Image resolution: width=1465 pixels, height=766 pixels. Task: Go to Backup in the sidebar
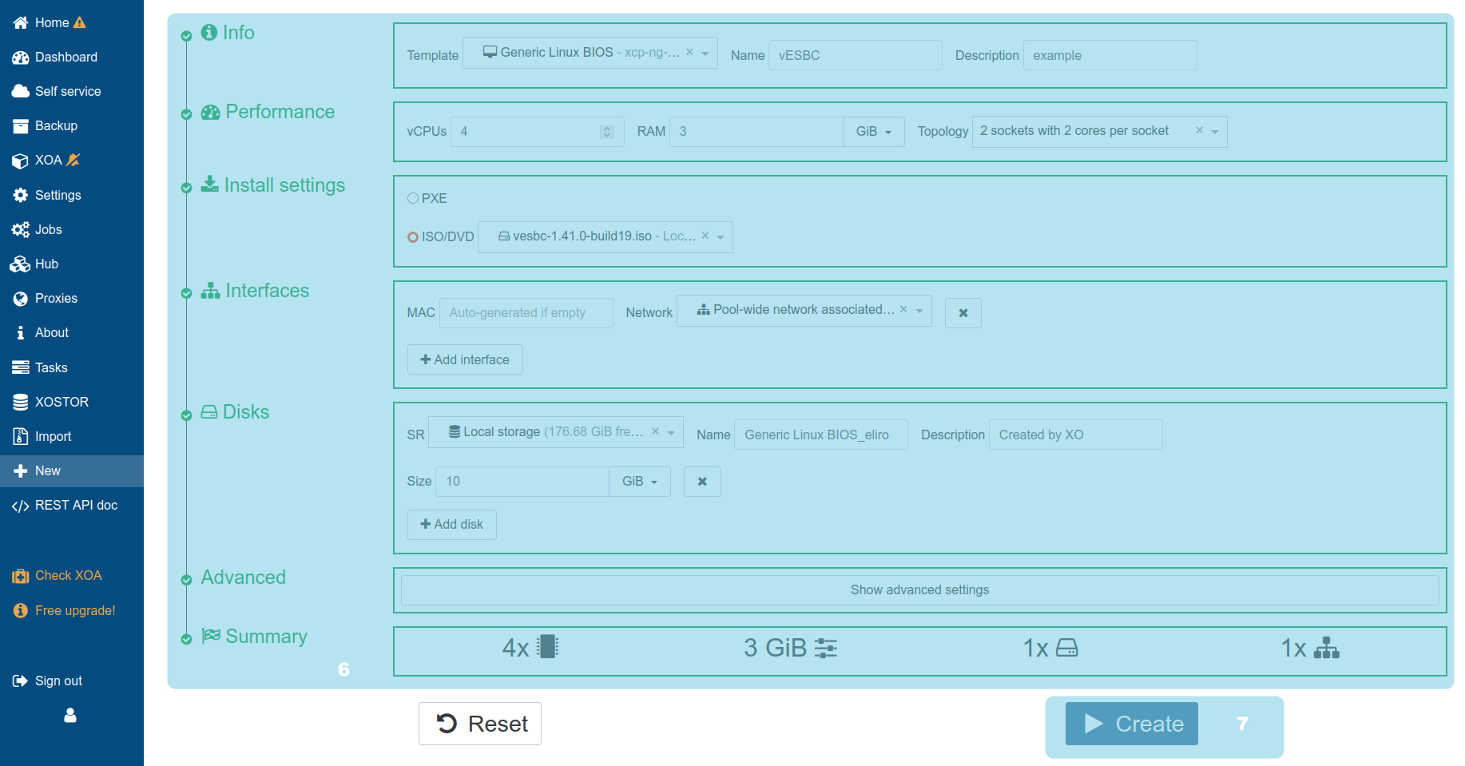coord(72,126)
